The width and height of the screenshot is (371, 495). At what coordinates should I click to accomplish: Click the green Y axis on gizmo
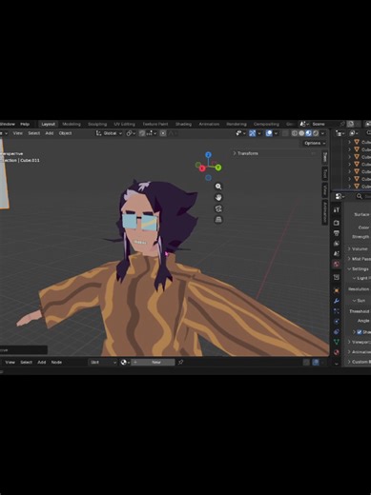(218, 168)
